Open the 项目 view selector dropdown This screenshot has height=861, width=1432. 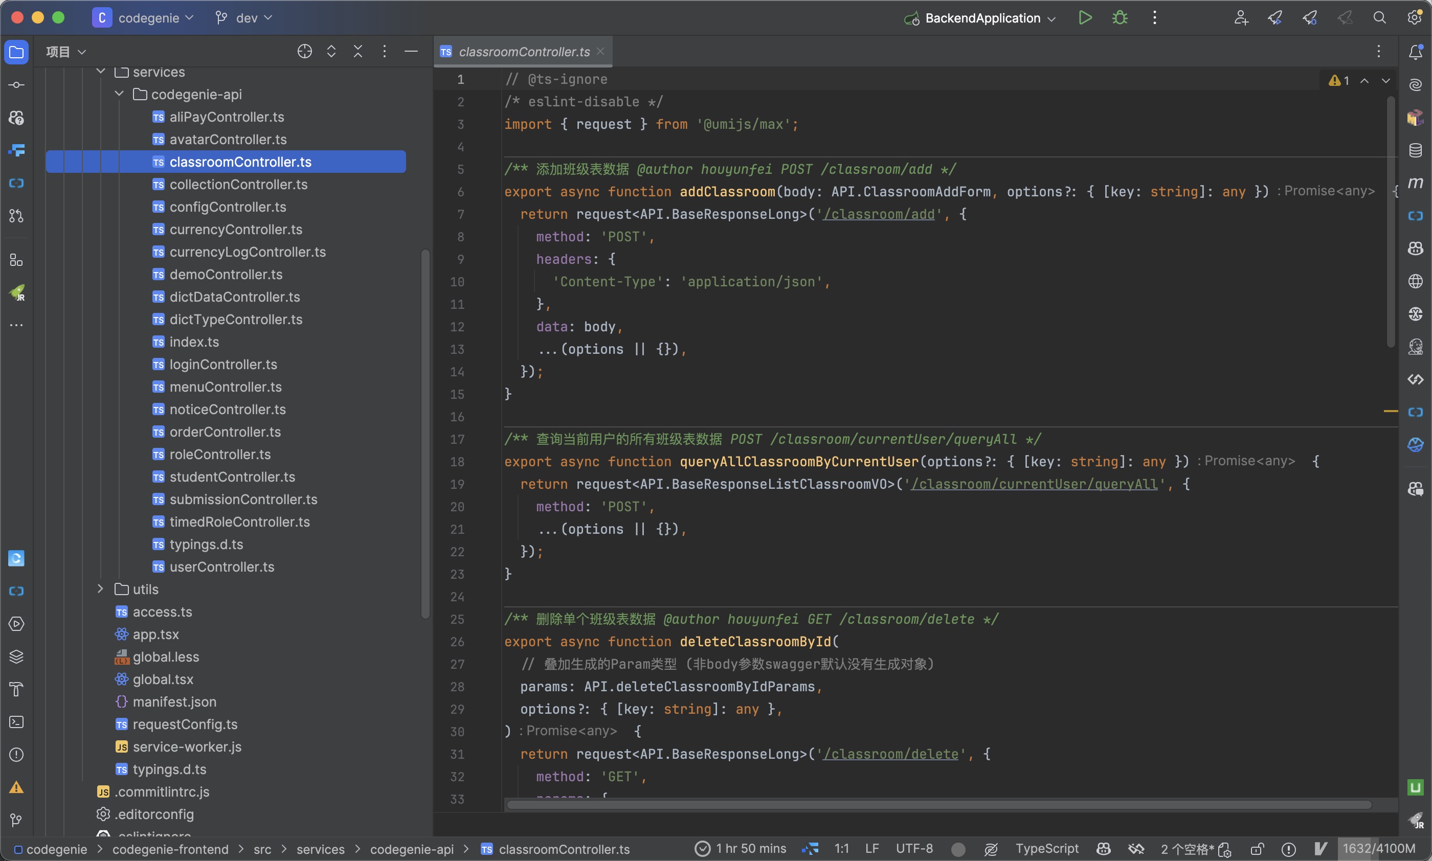(x=66, y=52)
